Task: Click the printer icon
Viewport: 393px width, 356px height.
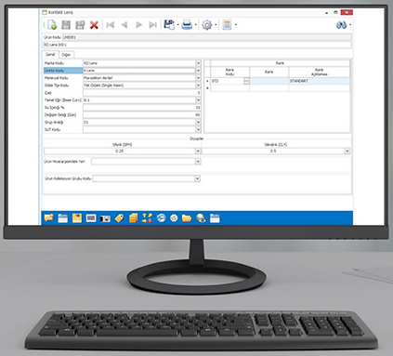Action: pos(187,25)
